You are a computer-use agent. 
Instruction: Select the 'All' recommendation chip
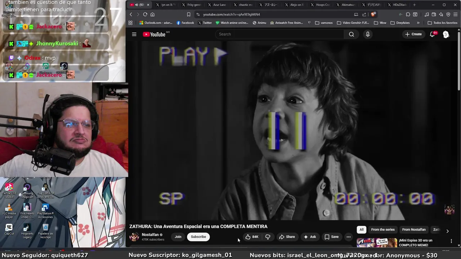[361, 230]
